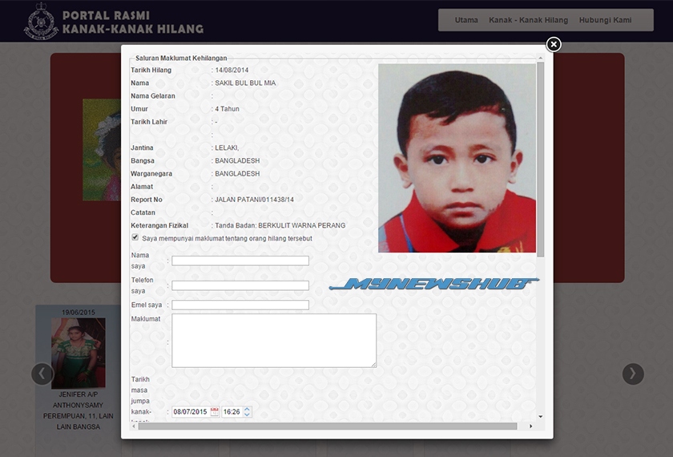Click the time spinner down arrow
The height and width of the screenshot is (457, 673).
click(x=247, y=415)
